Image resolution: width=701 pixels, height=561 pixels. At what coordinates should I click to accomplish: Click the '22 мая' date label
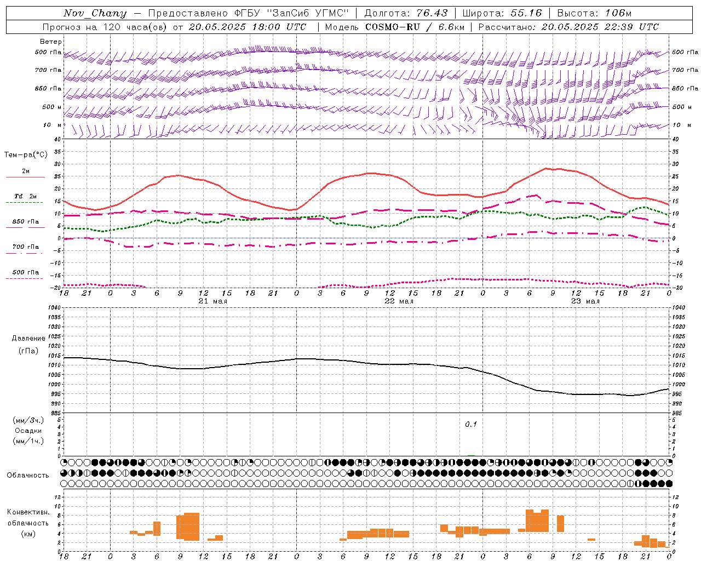(399, 301)
